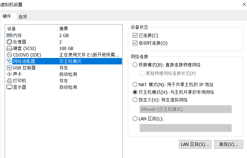Select the processor (处理器) chip icon
The image size is (247, 158).
(9, 42)
